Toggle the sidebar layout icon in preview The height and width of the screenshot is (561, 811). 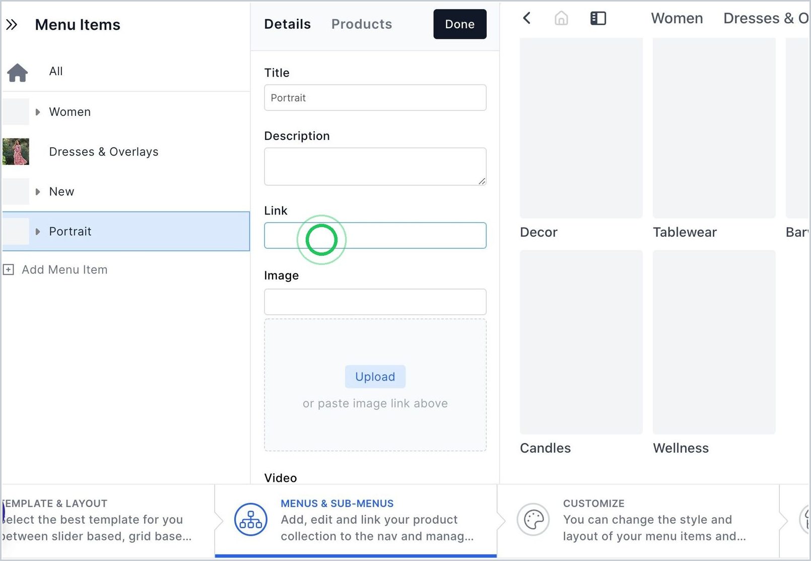pyautogui.click(x=598, y=19)
